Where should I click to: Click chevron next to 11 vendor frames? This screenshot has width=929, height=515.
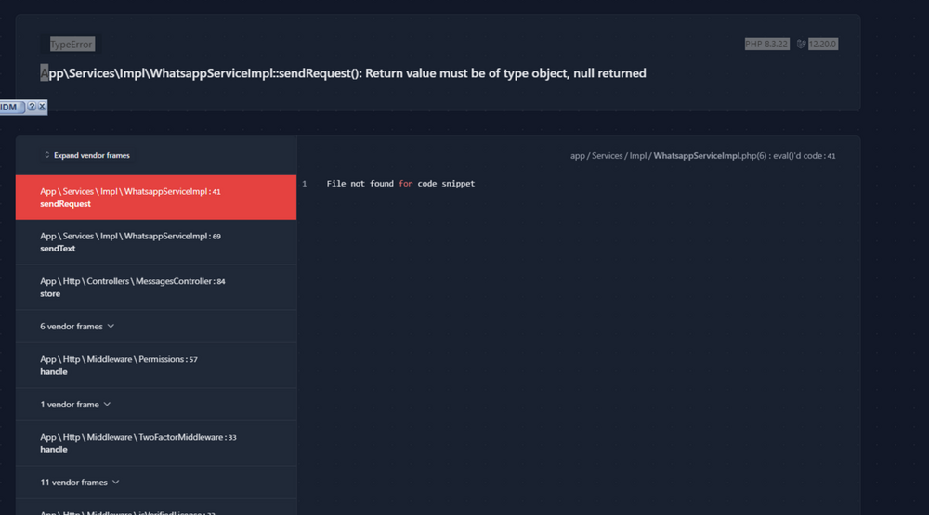[115, 483]
